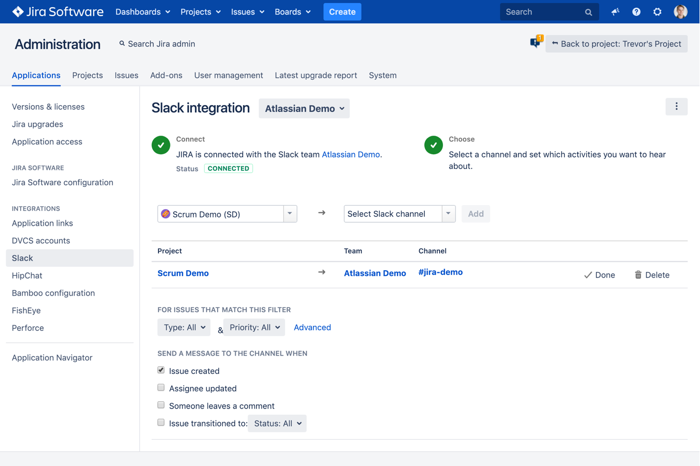The height and width of the screenshot is (466, 700).
Task: Open the Dashboards menu
Action: click(x=142, y=11)
